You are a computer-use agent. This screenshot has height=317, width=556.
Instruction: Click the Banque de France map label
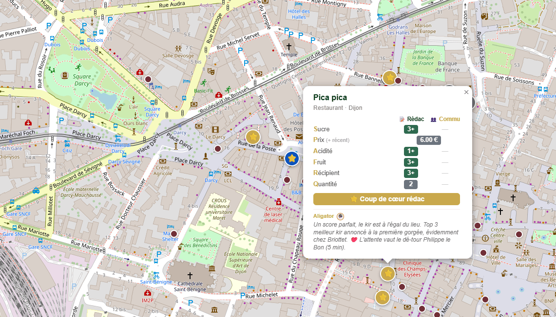[447, 67]
